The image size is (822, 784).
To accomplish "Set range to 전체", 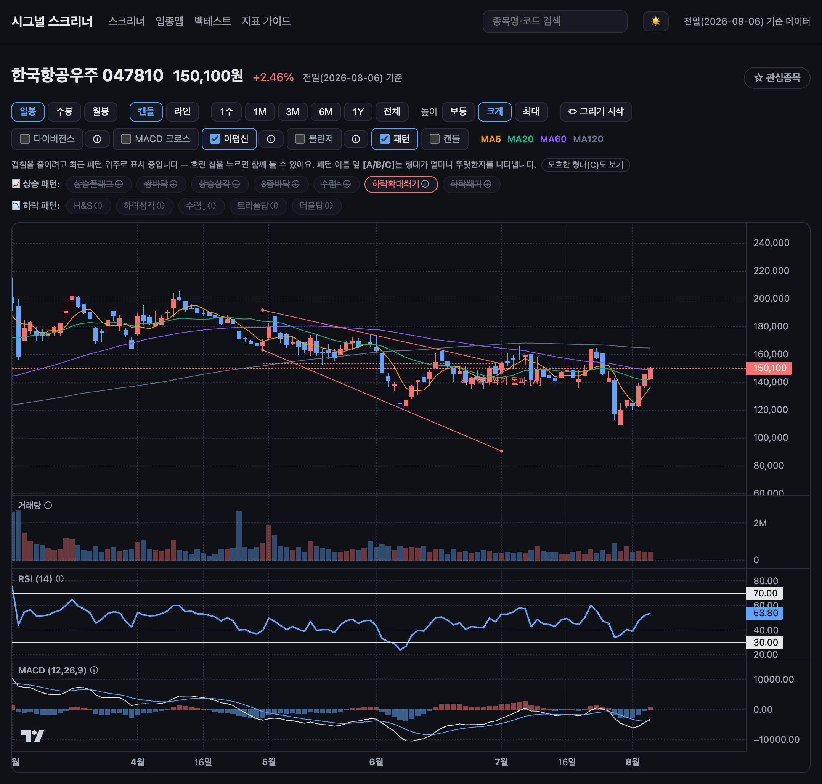I will [x=392, y=112].
